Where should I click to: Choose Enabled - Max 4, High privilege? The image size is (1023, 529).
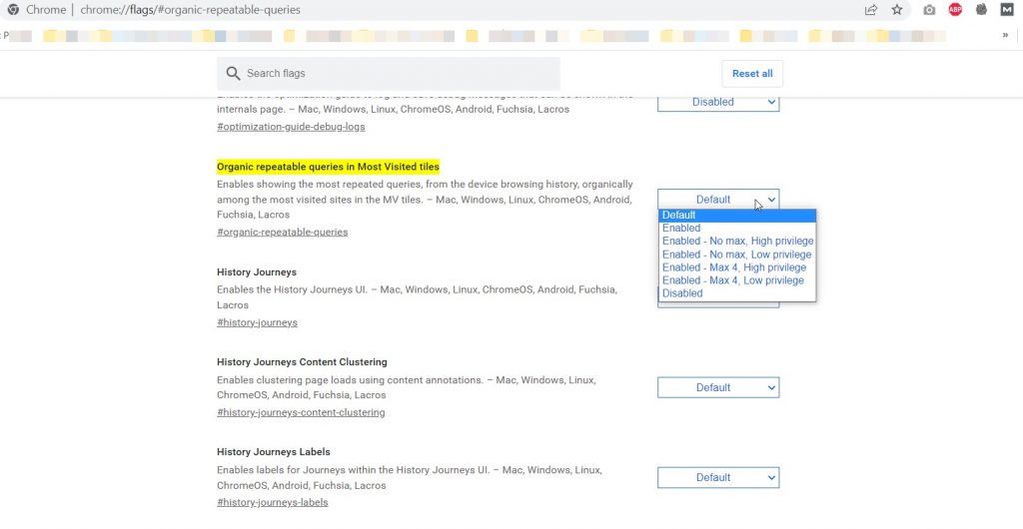(x=737, y=267)
